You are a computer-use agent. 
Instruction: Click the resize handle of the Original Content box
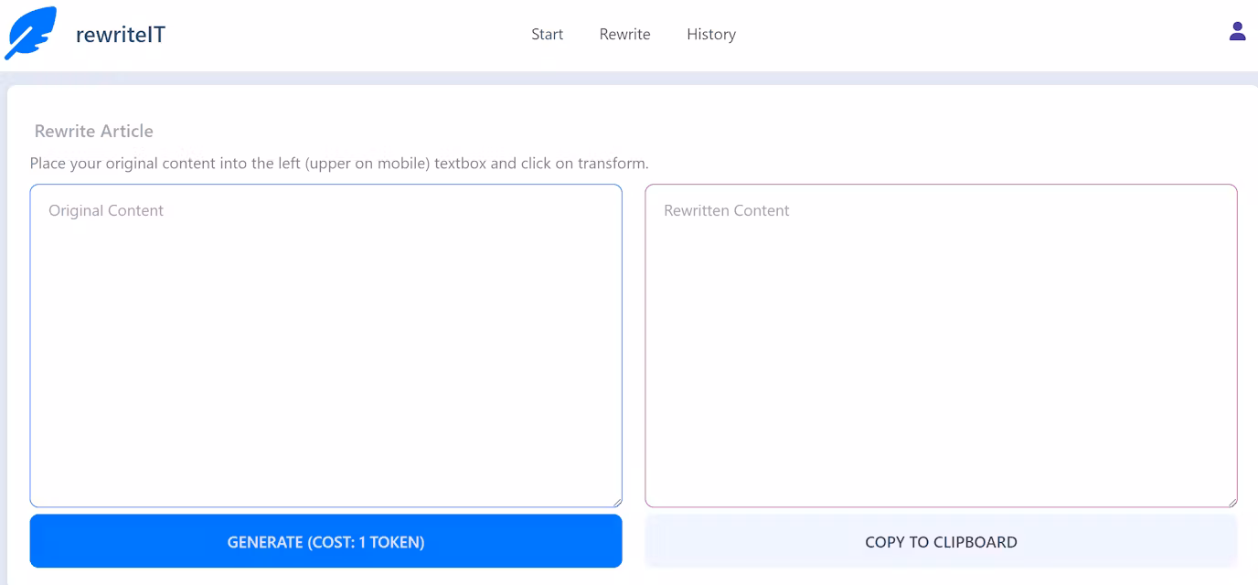point(617,501)
